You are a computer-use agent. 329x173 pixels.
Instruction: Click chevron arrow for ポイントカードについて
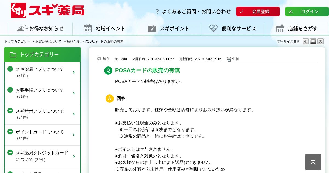coord(74,135)
